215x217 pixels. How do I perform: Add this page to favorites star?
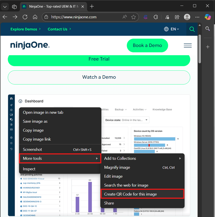click(133, 17)
